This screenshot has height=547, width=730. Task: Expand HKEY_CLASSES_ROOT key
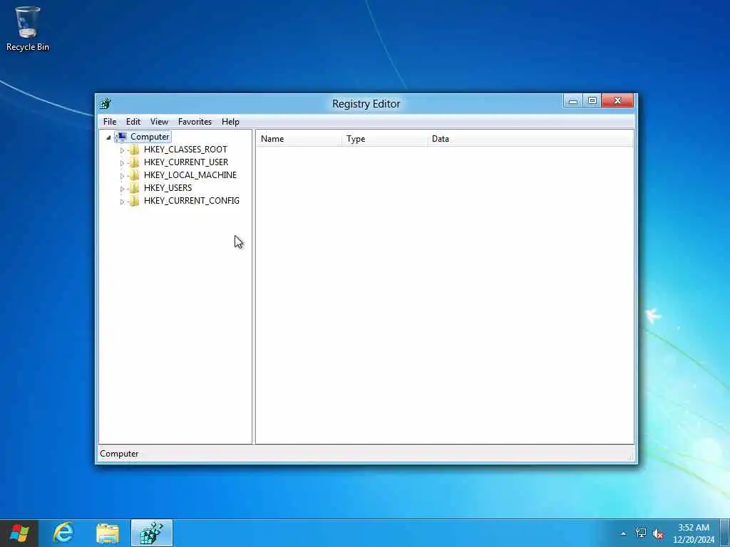click(x=122, y=150)
